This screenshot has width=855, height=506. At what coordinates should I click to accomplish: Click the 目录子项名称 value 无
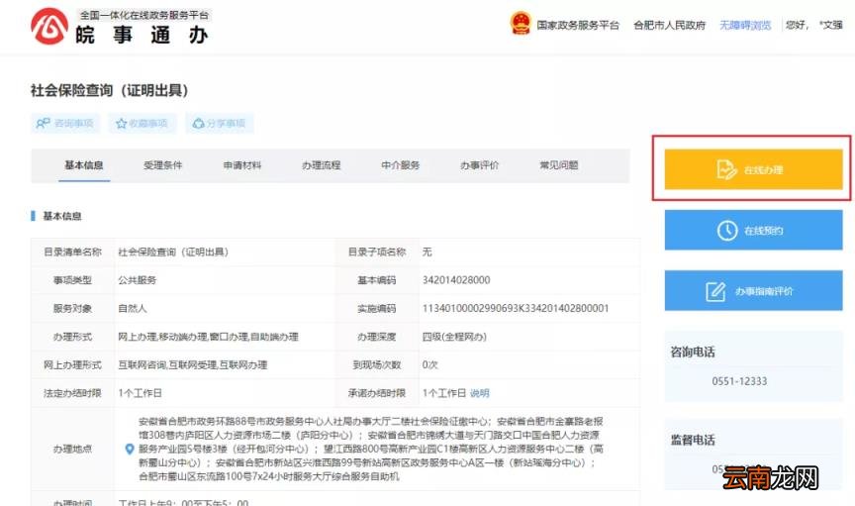pos(427,252)
